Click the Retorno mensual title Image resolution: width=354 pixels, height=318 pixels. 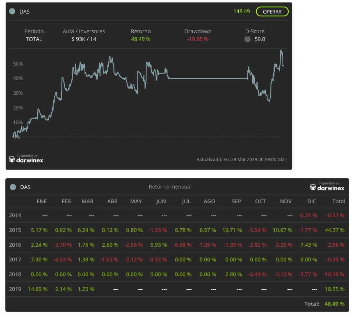coord(170,187)
